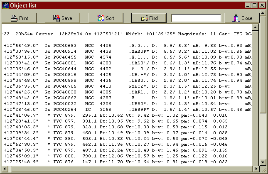Save the object list

pyautogui.click(x=62, y=18)
